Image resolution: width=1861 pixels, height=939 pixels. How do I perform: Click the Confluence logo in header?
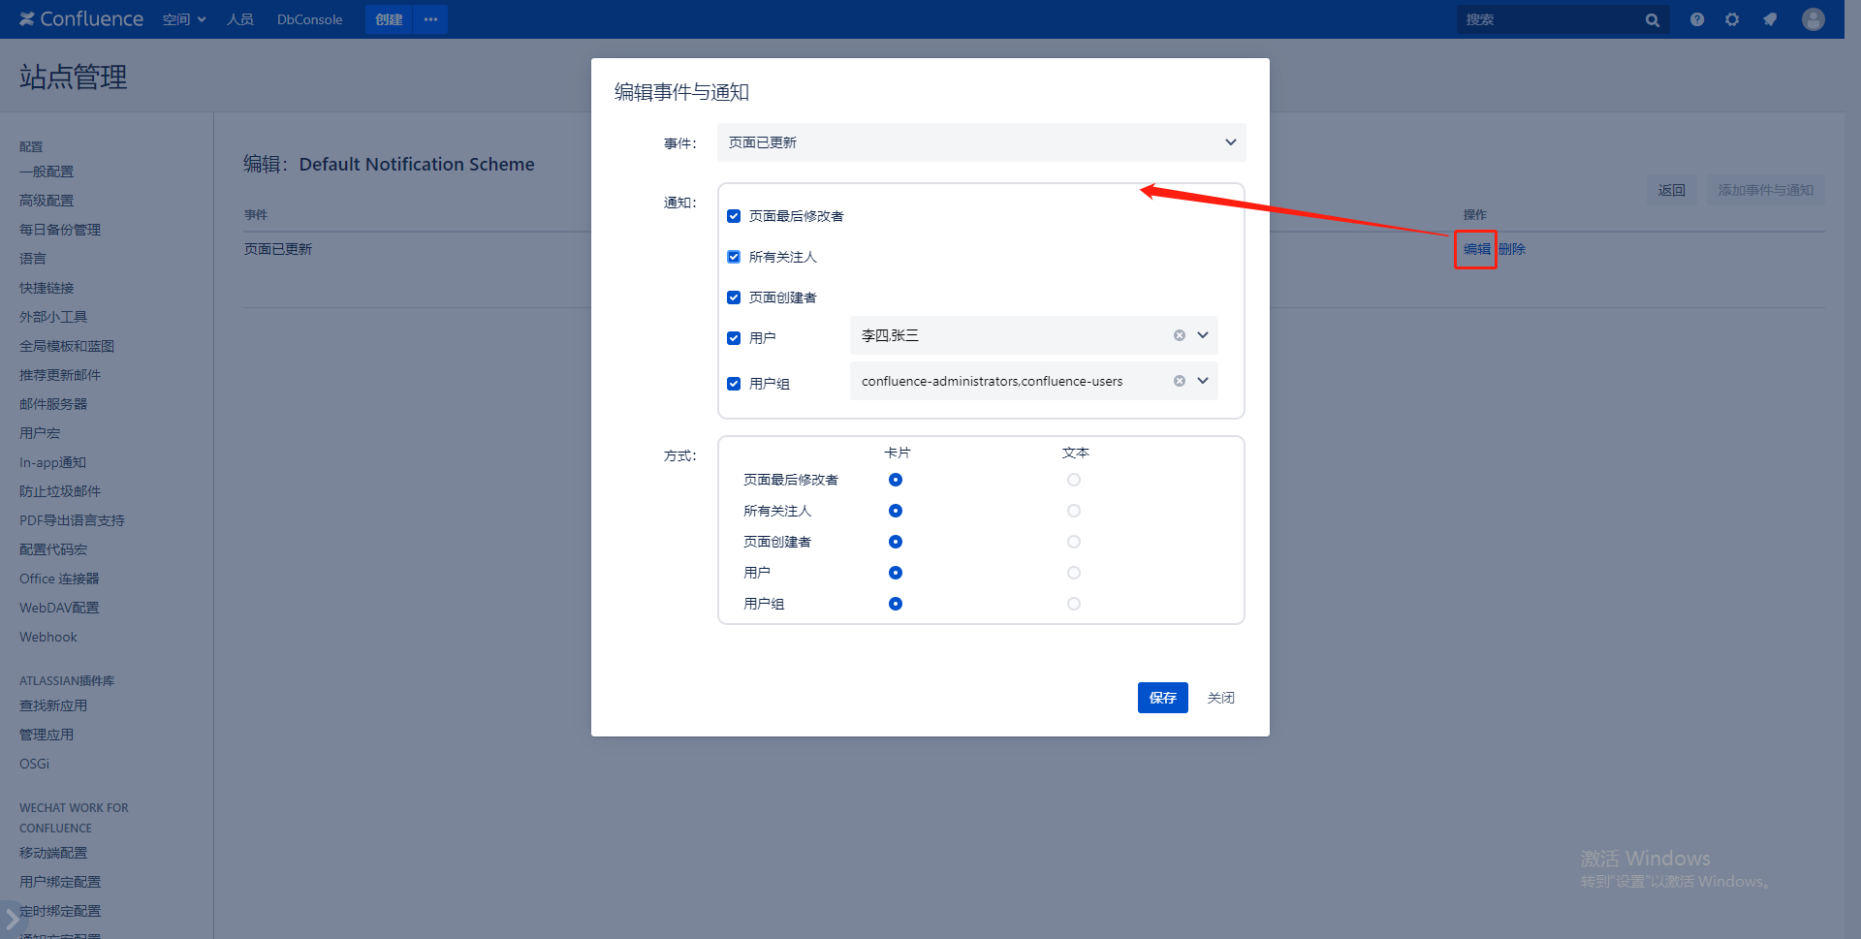click(x=81, y=19)
